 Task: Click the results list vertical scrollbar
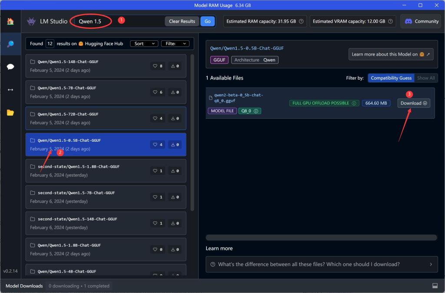pos(192,133)
